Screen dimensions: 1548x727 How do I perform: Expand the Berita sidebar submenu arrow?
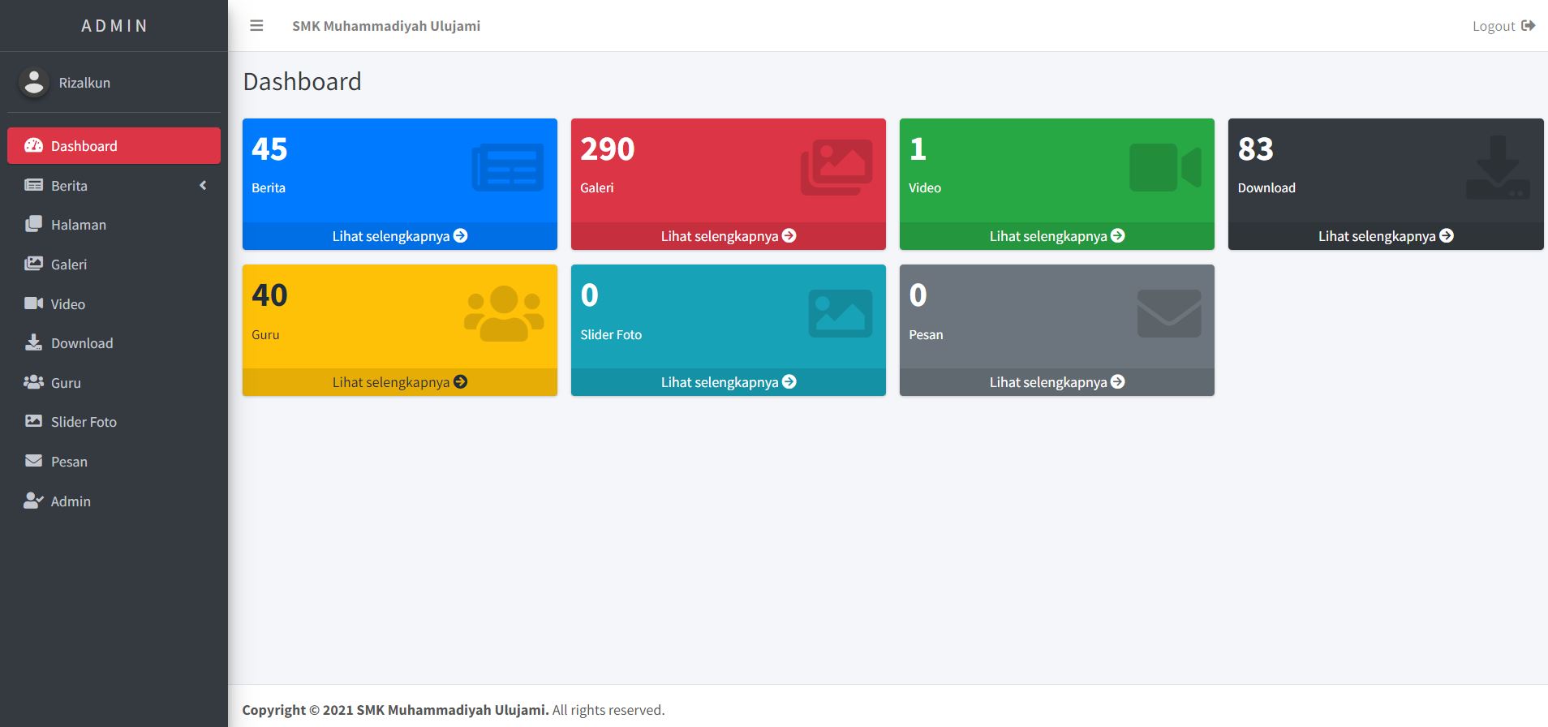coord(203,186)
